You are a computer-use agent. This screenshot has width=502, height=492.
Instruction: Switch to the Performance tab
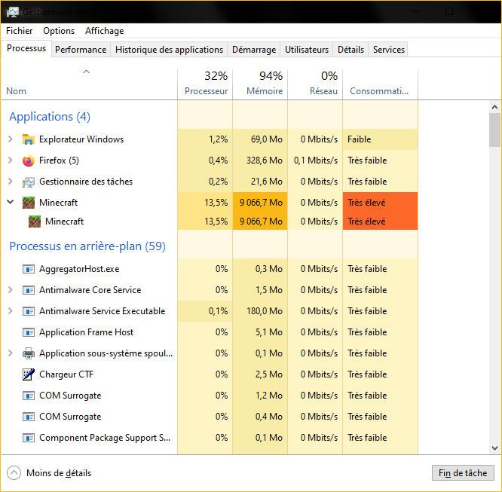pos(81,50)
